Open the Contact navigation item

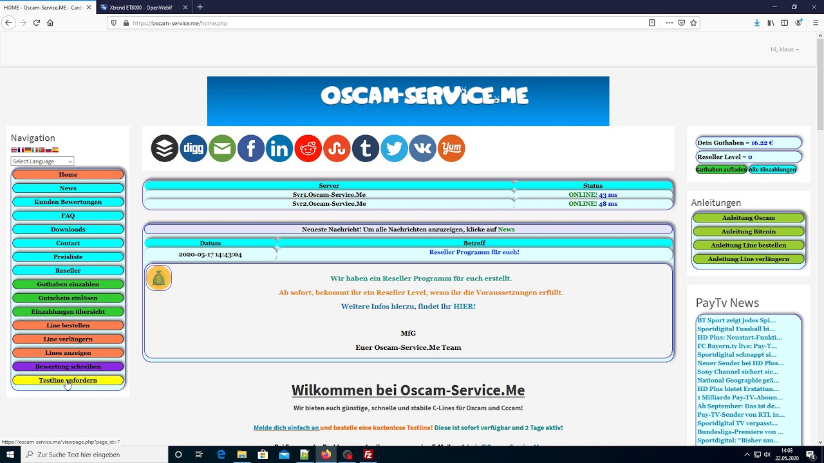click(68, 243)
